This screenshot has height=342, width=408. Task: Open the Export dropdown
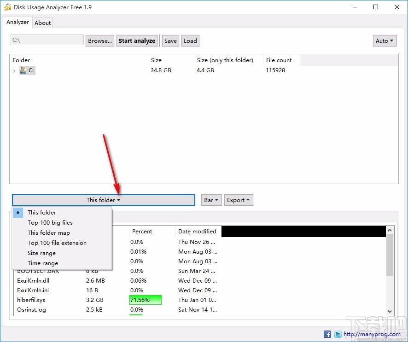(239, 200)
